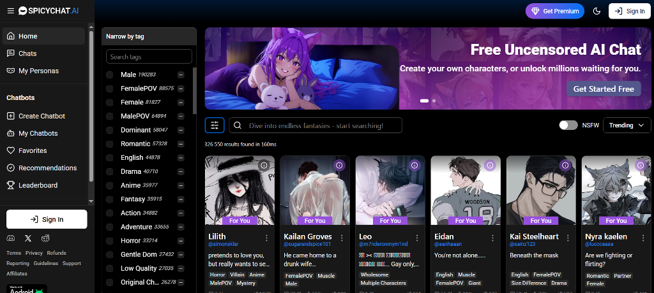Open Leaderboard from the sidebar
This screenshot has width=654, height=293.
pos(38,185)
